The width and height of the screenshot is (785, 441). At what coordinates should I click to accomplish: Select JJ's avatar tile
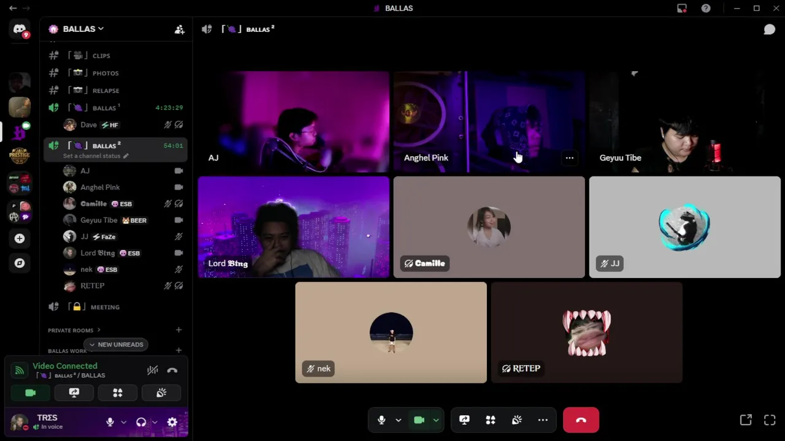[x=684, y=227]
